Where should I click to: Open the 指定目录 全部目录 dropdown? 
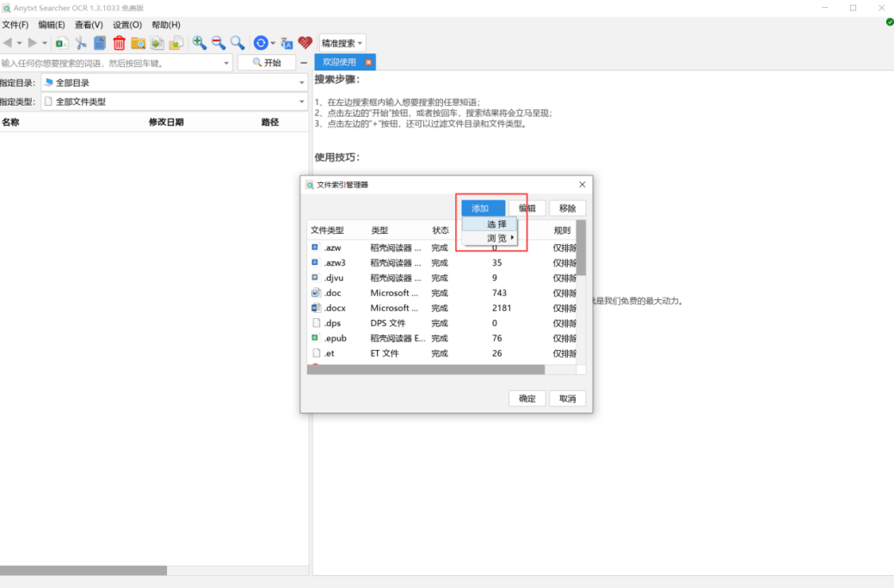pos(175,83)
